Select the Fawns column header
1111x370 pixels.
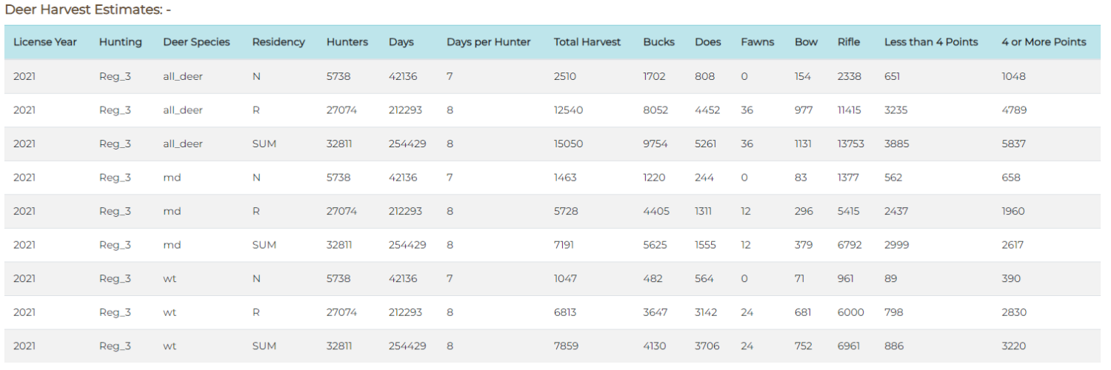click(x=758, y=42)
